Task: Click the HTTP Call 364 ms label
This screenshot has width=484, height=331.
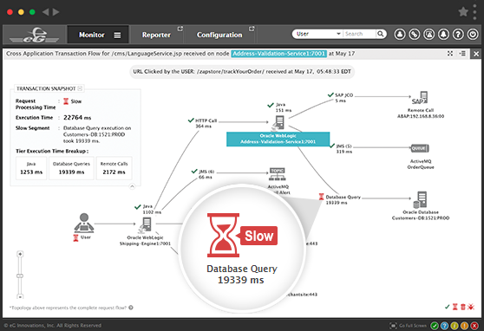Action: tap(206, 123)
